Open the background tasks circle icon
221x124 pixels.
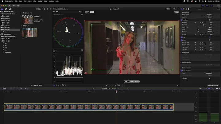[x=18, y=6]
